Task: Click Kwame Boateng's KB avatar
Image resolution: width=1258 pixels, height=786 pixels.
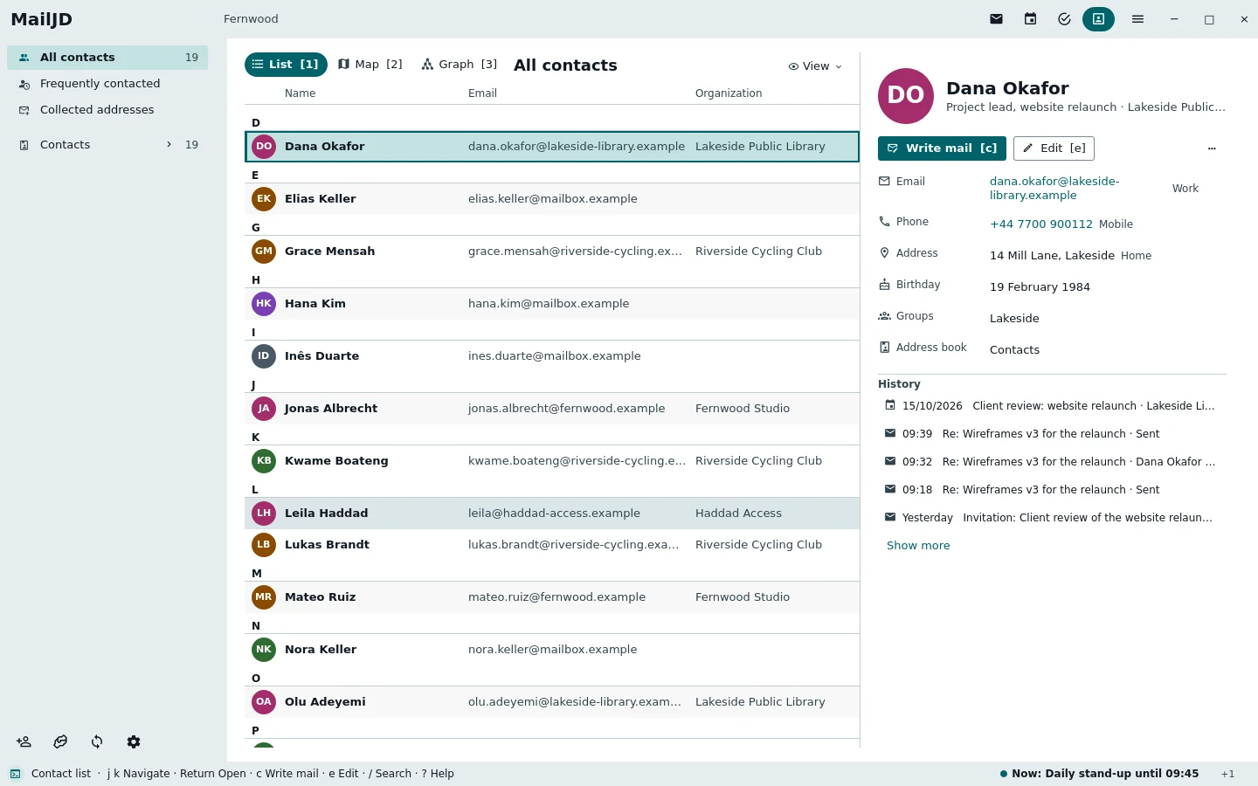Action: coord(264,461)
